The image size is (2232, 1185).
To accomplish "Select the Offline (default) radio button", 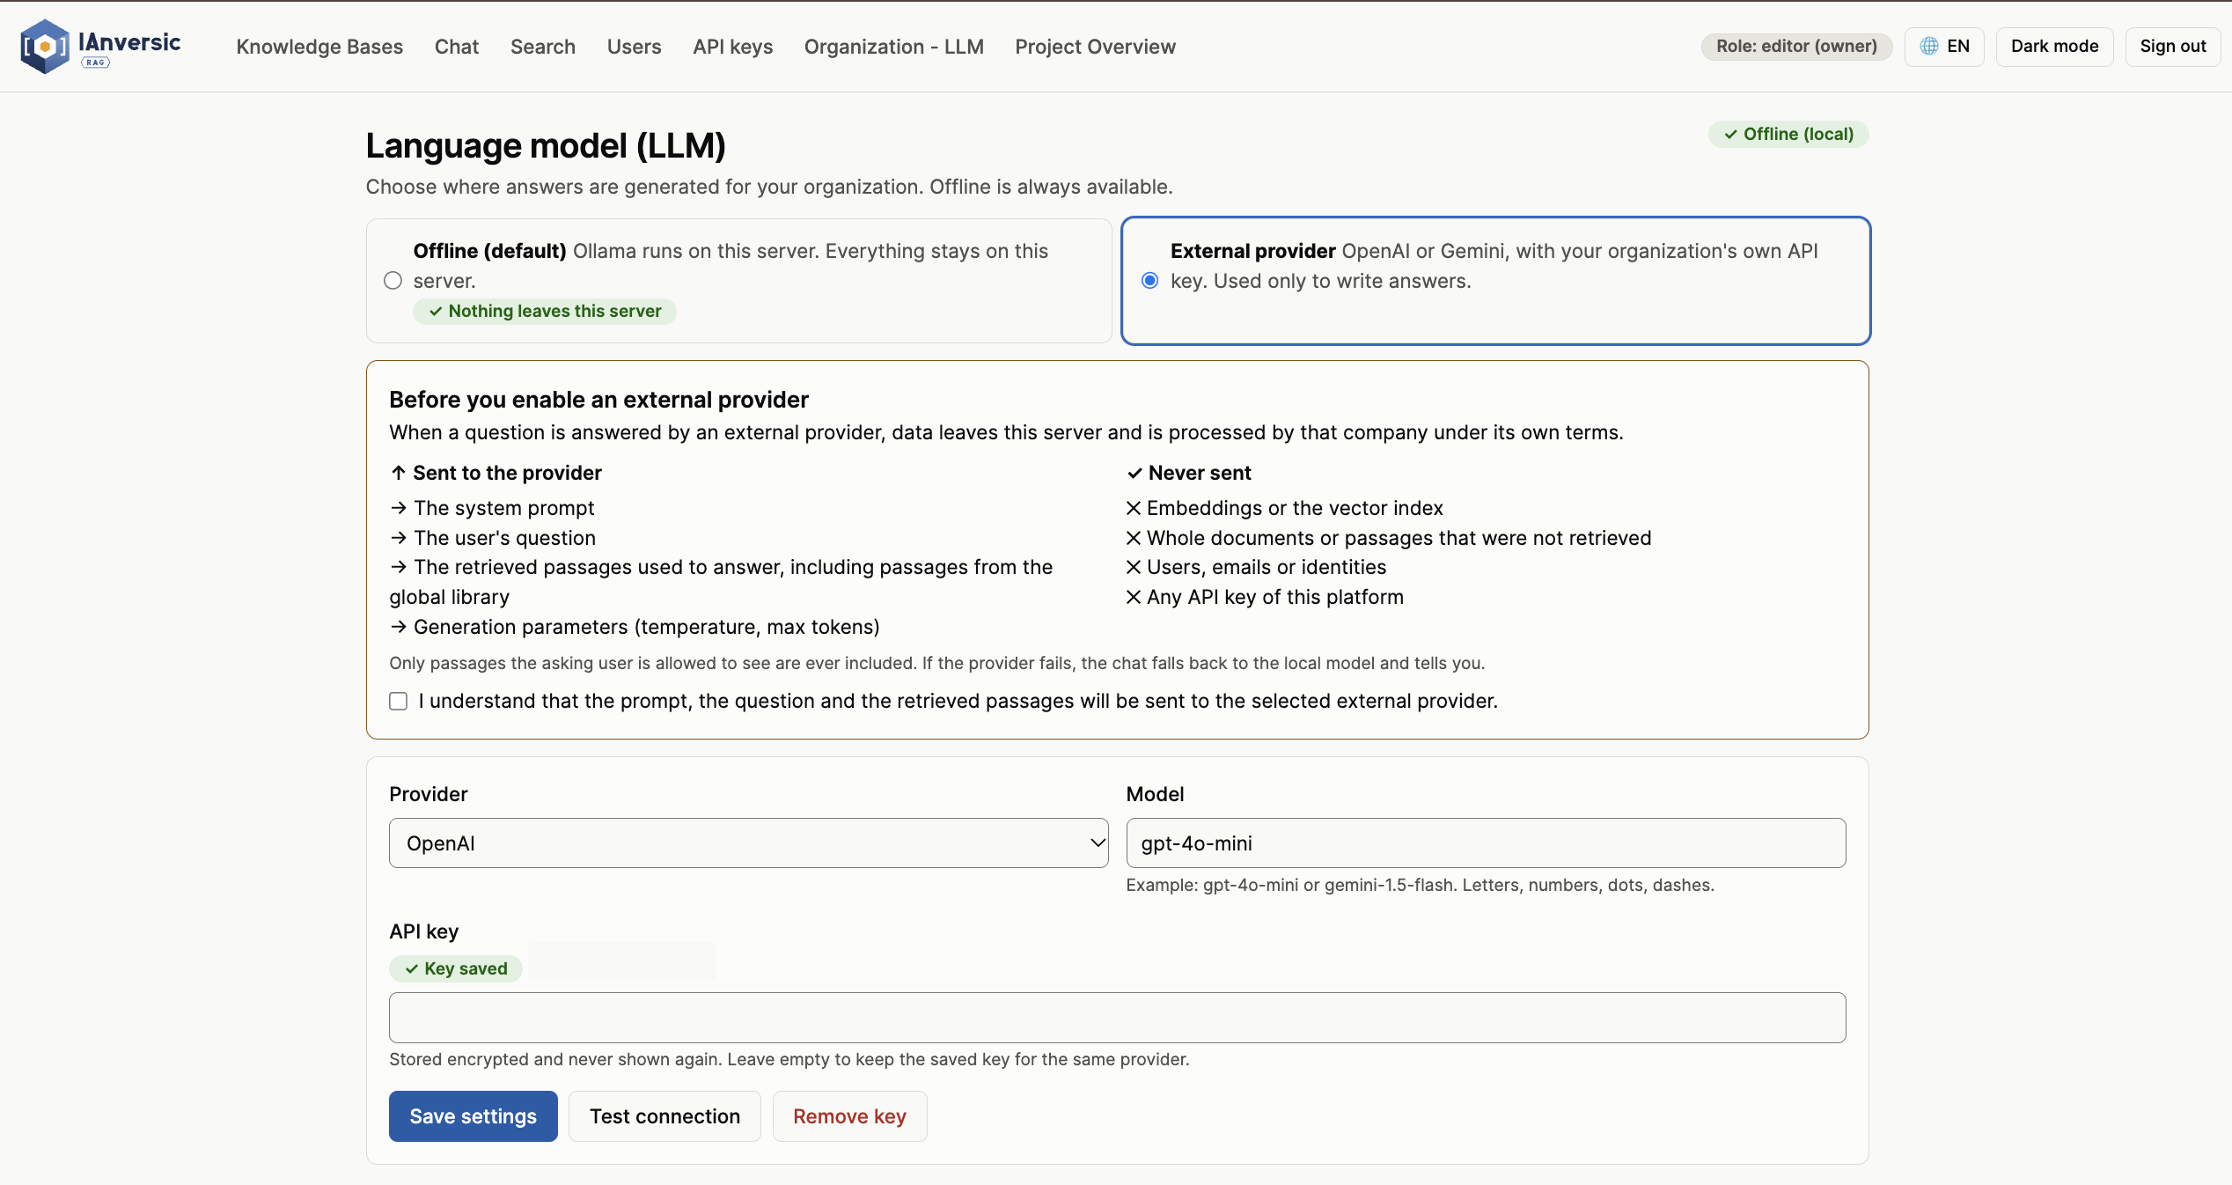I will click(393, 281).
